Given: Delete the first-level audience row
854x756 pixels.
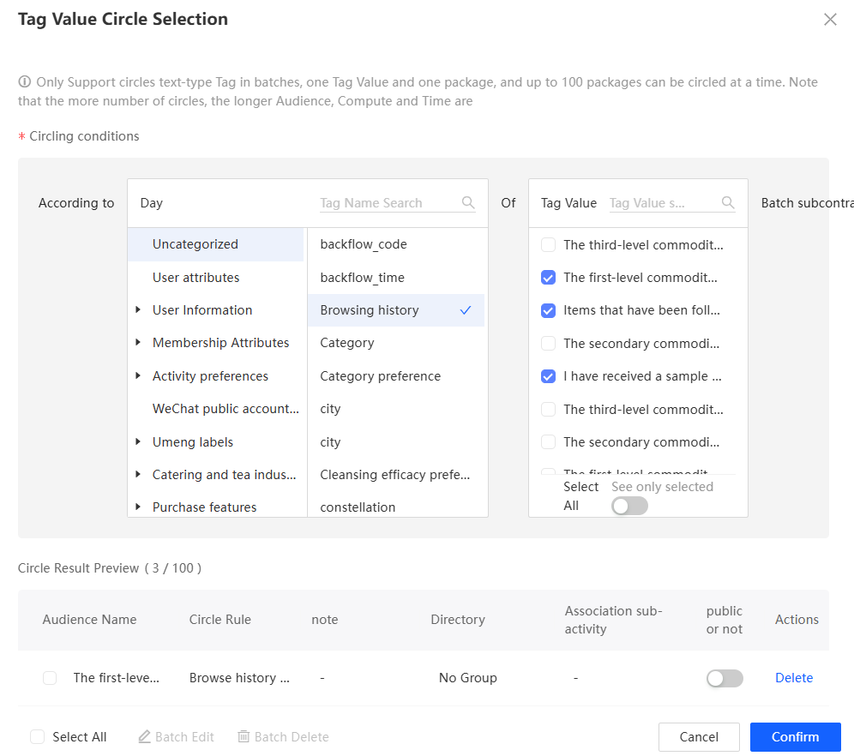Looking at the screenshot, I should (x=793, y=678).
